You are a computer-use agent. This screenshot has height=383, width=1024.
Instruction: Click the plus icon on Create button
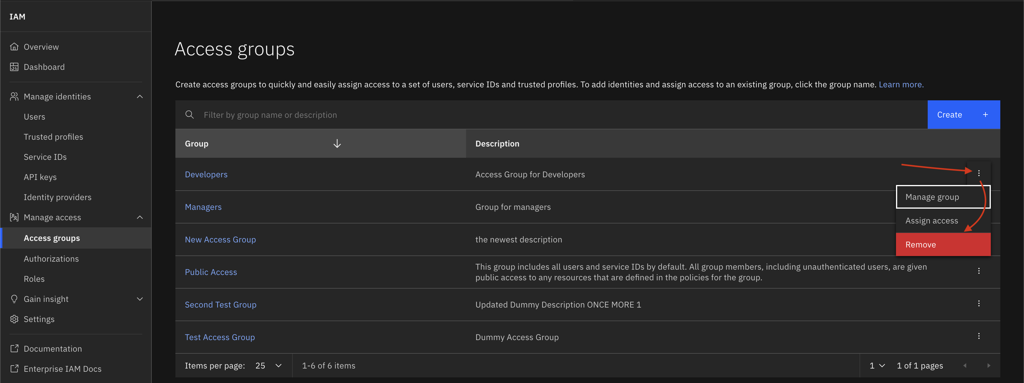pos(985,115)
